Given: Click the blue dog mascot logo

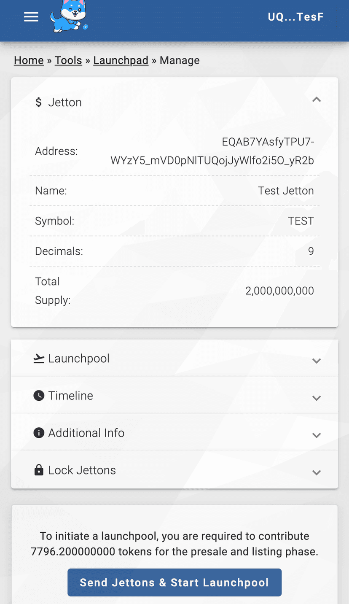Looking at the screenshot, I should click(x=69, y=17).
